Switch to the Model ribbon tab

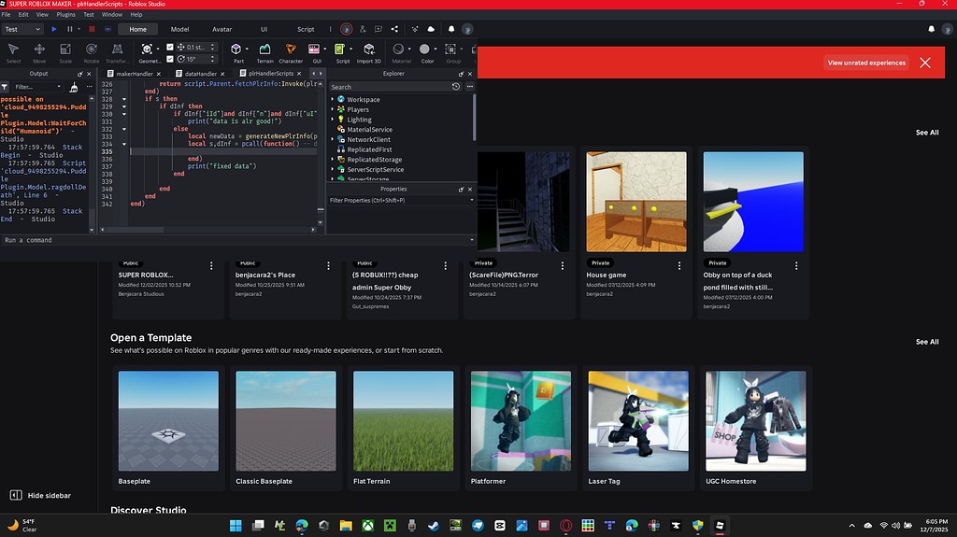point(179,29)
